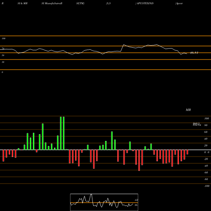Click the -60 label on MR axis
Image resolution: width=211 pixels, height=211 pixels.
[206, 173]
